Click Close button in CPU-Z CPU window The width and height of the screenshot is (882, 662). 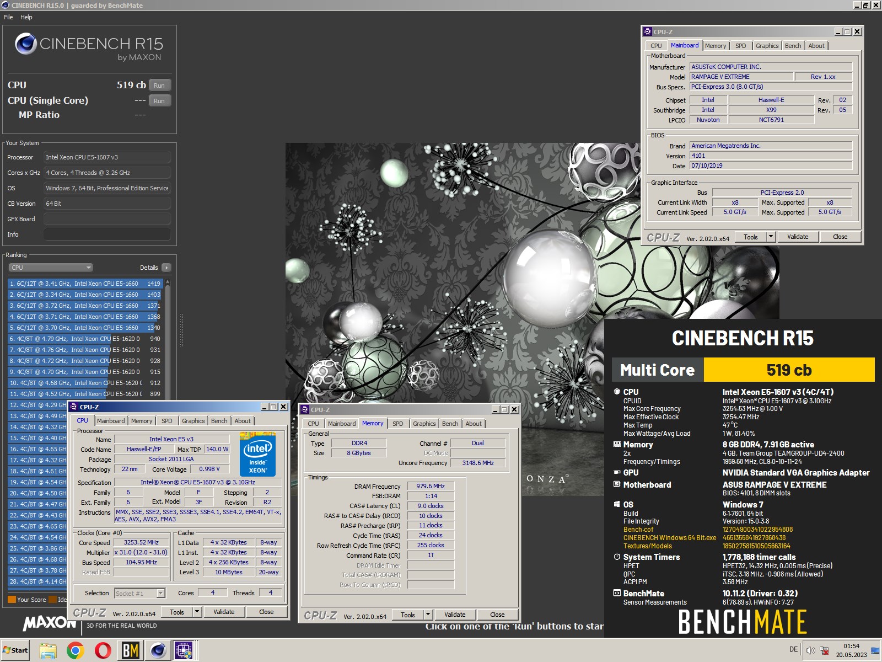click(x=266, y=612)
